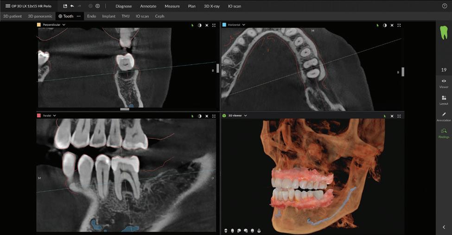The height and width of the screenshot is (235, 452).
Task: Select pointer tool in Parallel view
Action: [192, 116]
